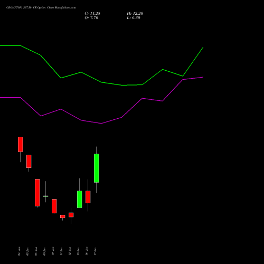Click the green doji candle for 09 Jun
This screenshot has width=264, height=264.
tap(46, 196)
